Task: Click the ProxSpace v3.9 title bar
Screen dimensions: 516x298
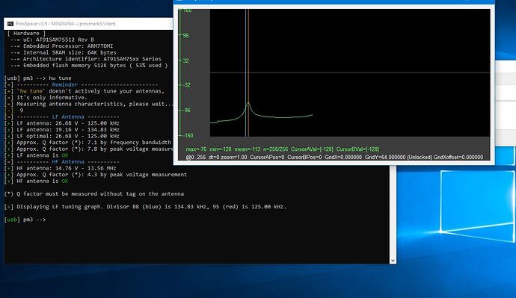Action: tap(88, 24)
